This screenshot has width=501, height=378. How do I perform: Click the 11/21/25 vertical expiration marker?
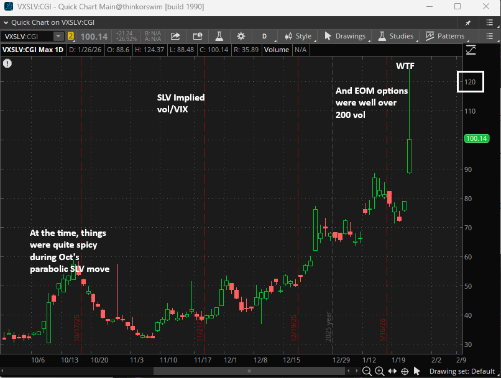200,328
